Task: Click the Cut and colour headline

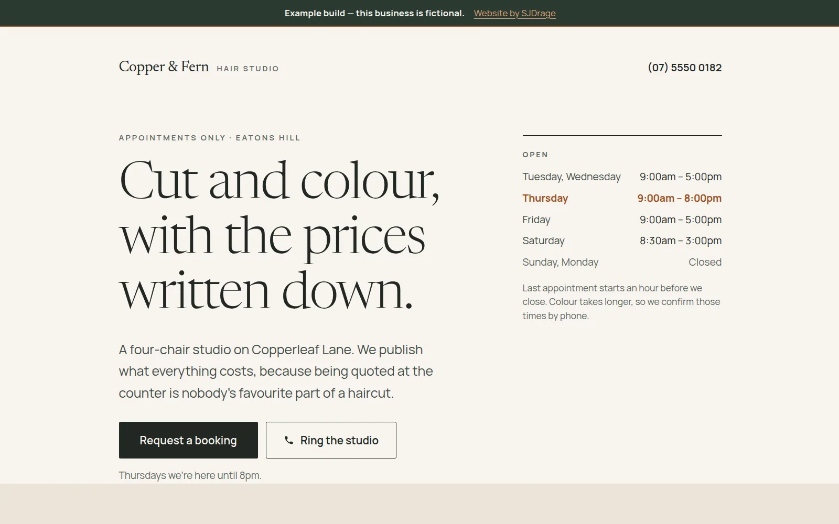Action: coord(279,234)
